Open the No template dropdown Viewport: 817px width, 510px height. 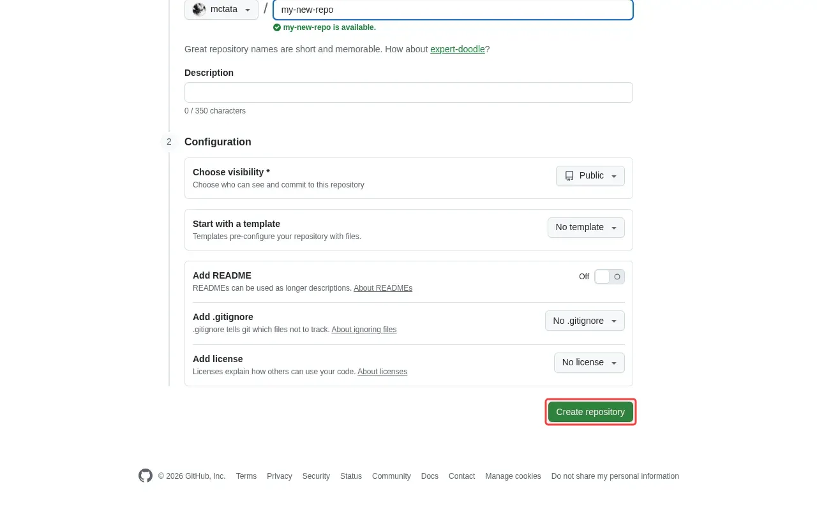(585, 228)
